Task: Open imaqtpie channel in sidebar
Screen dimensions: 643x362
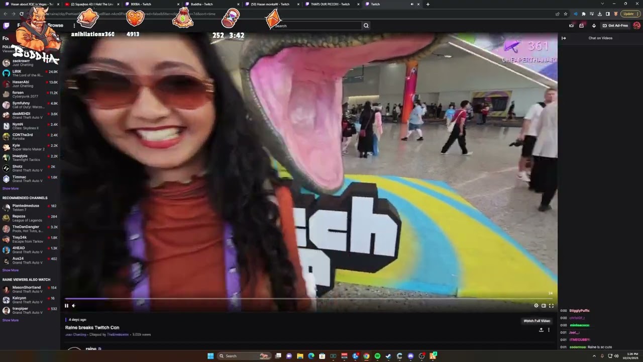Action: [x=30, y=158]
